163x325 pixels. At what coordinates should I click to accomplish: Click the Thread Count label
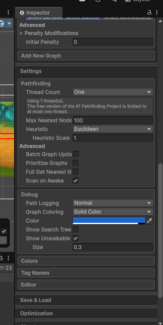43,92
